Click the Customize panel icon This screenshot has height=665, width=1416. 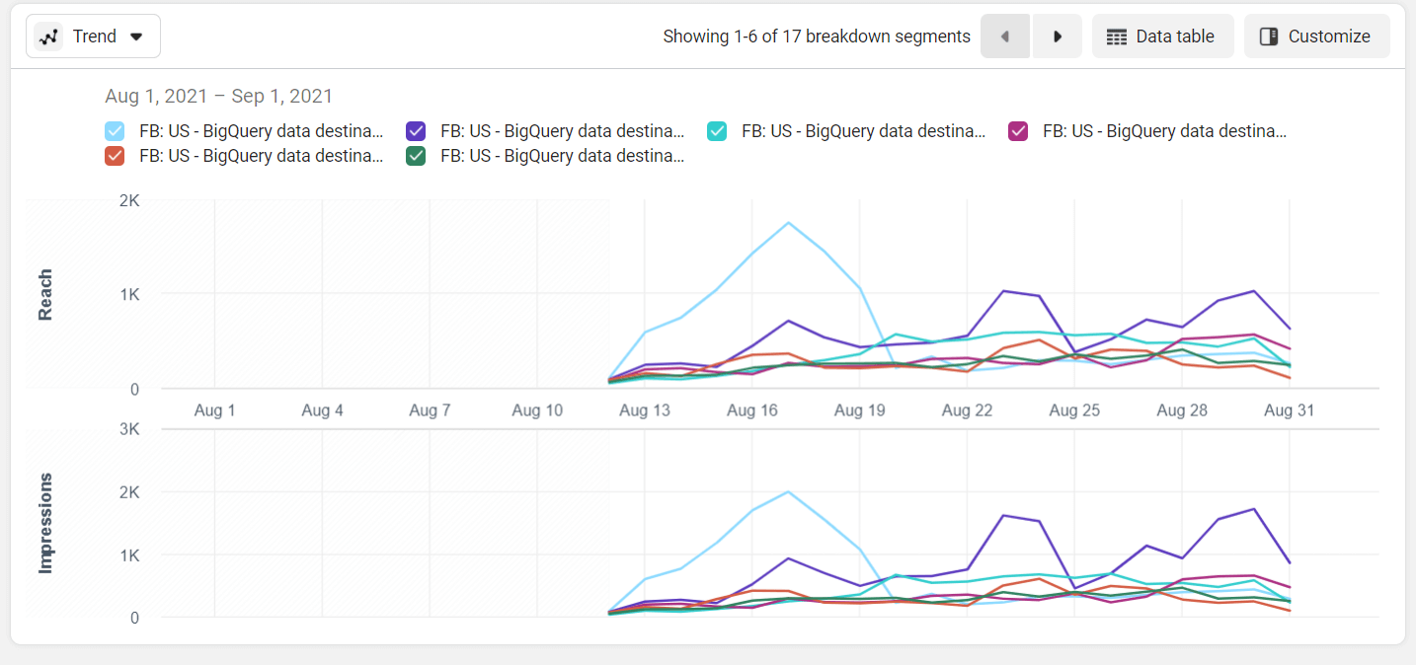pos(1269,37)
